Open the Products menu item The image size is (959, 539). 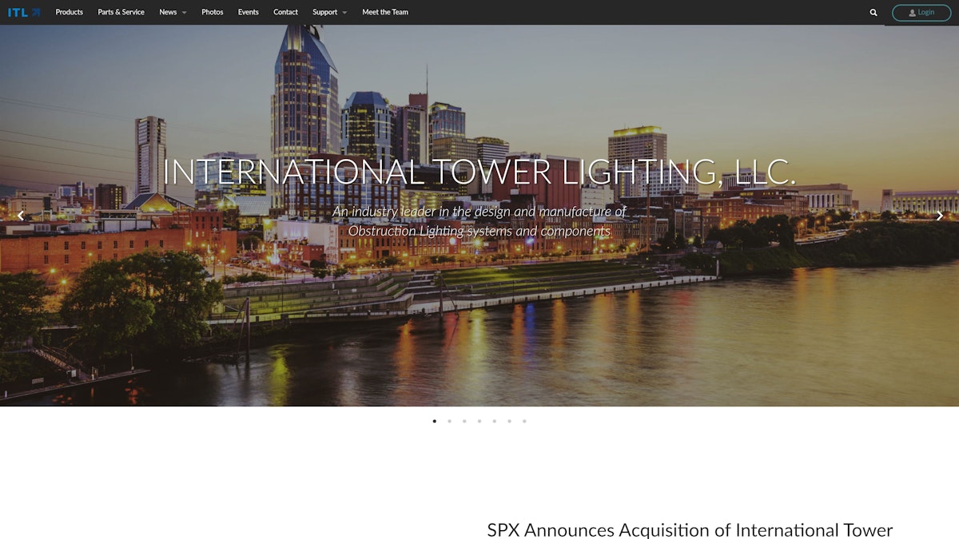point(70,12)
